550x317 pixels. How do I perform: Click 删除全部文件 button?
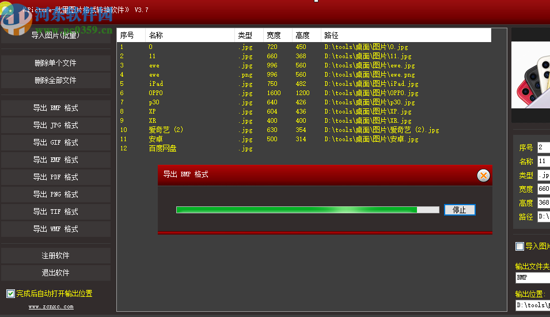coord(56,80)
